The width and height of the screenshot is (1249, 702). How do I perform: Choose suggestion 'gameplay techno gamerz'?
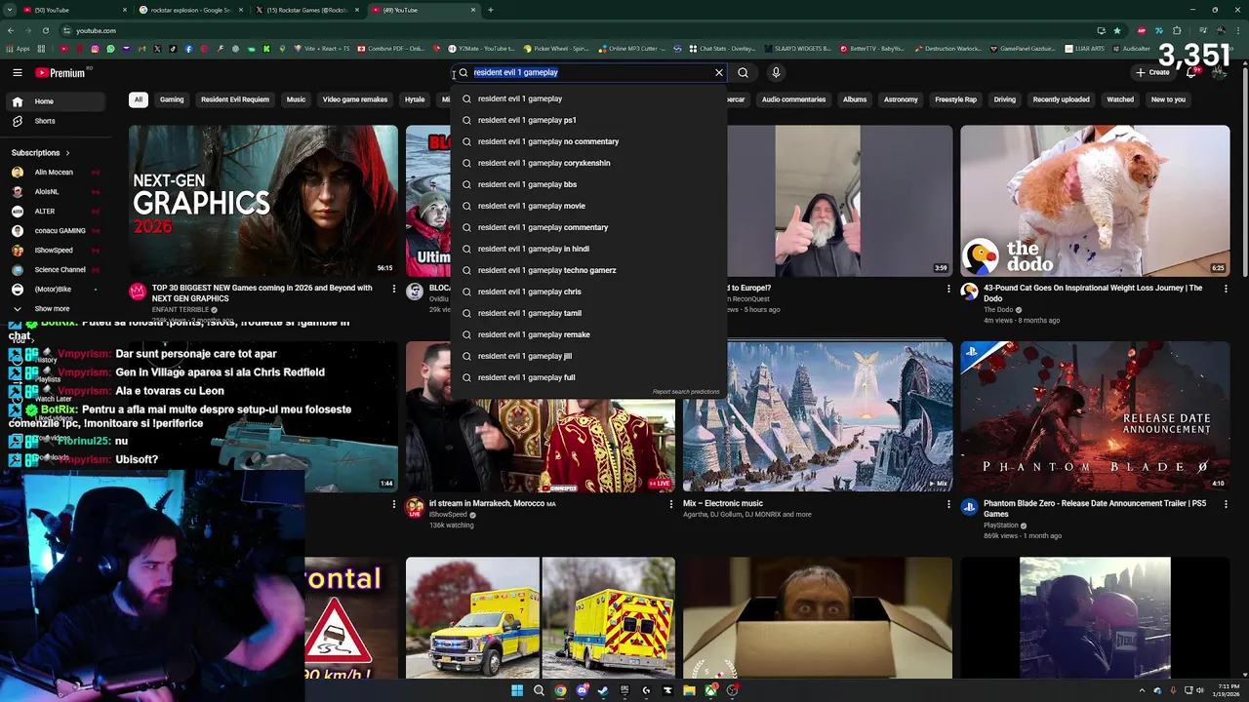tap(589, 270)
